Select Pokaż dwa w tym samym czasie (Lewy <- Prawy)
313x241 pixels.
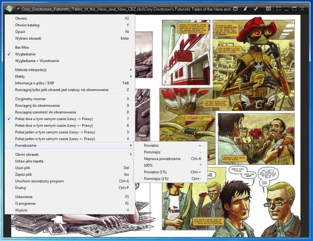point(70,126)
